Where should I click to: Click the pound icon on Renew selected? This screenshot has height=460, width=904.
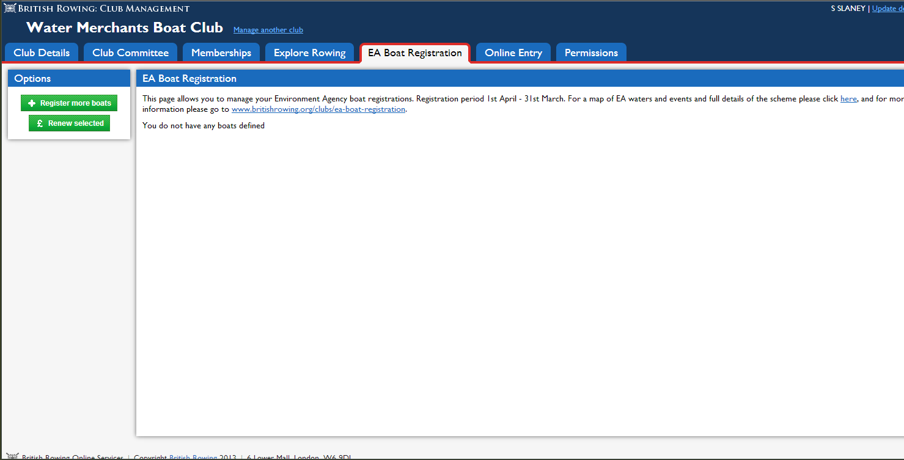click(x=40, y=123)
